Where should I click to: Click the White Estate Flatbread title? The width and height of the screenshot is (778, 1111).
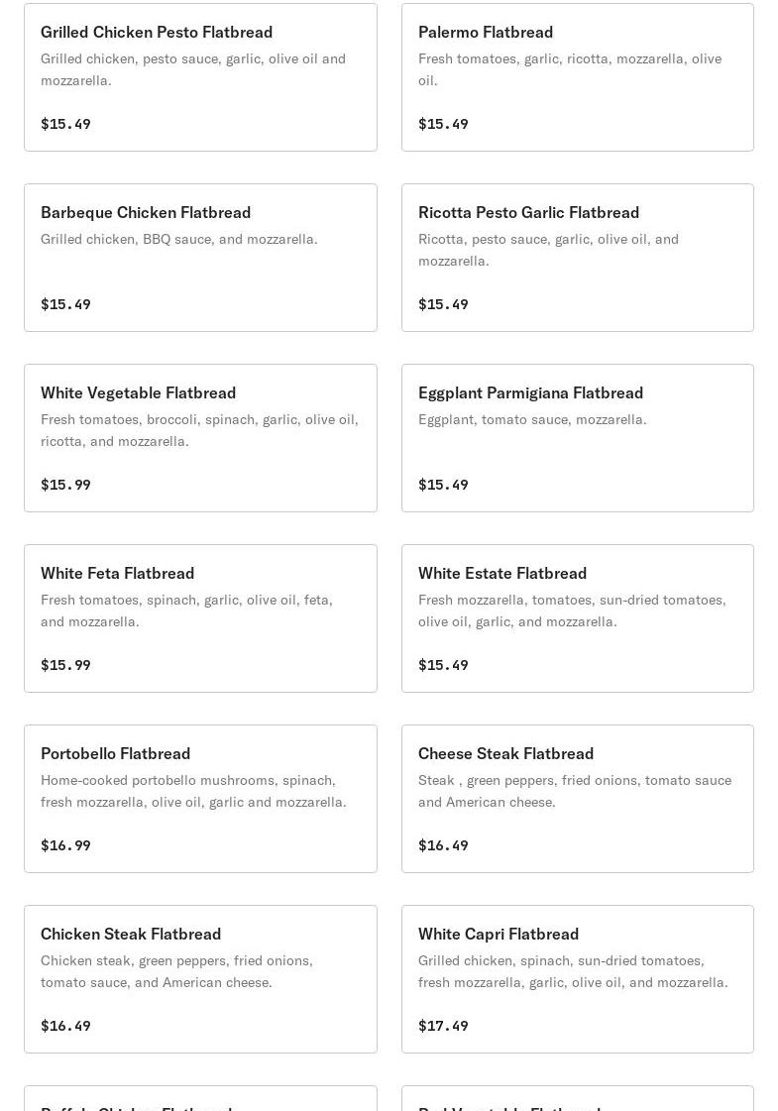(502, 573)
